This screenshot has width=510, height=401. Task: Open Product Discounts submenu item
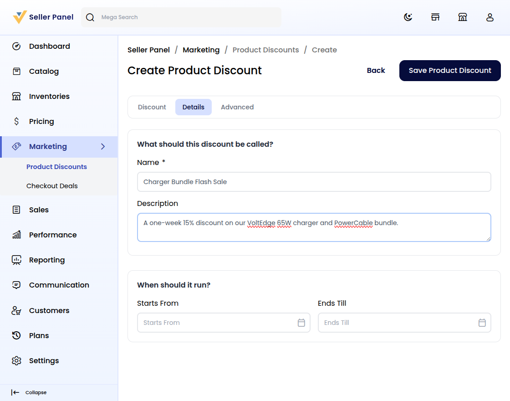click(x=56, y=167)
